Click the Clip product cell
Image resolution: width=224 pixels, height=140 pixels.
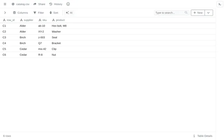[54, 49]
